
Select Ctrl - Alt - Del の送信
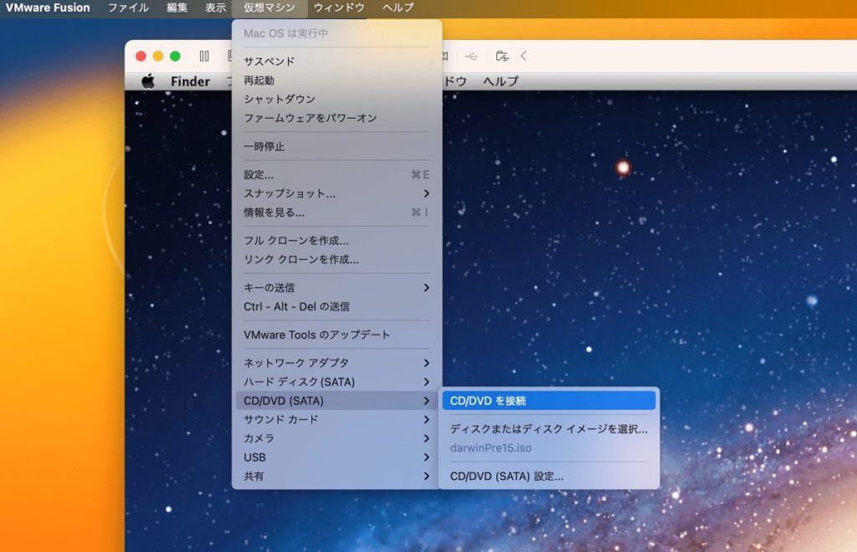tap(336, 306)
